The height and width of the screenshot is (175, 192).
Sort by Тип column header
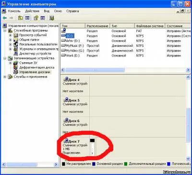click(122, 26)
